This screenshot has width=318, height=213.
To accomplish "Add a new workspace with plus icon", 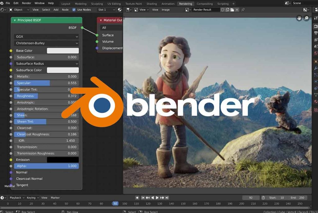I will coord(234,4).
